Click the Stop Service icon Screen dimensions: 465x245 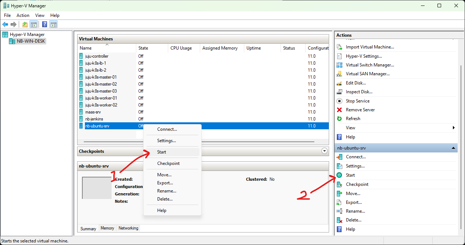[339, 101]
